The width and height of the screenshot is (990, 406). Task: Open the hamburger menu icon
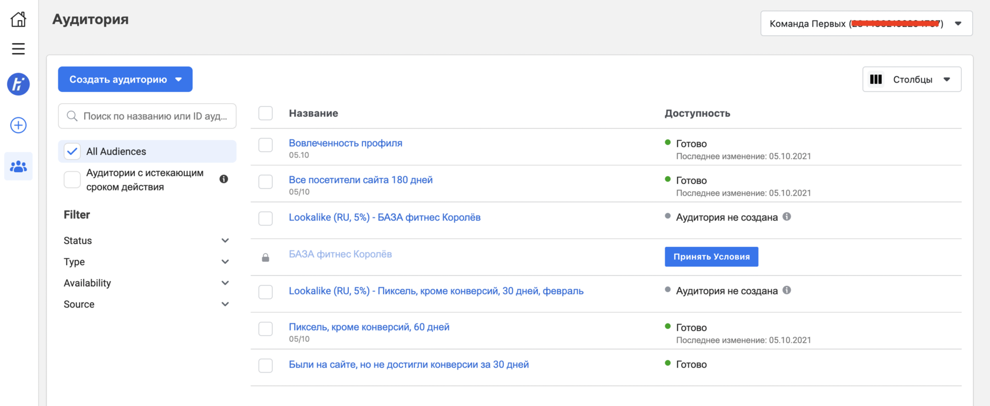(18, 49)
